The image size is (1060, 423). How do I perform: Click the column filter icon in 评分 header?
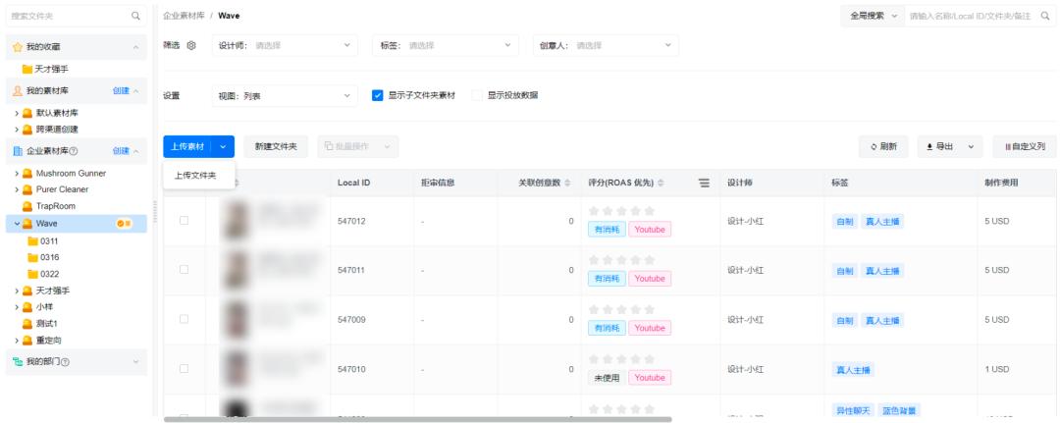point(705,184)
